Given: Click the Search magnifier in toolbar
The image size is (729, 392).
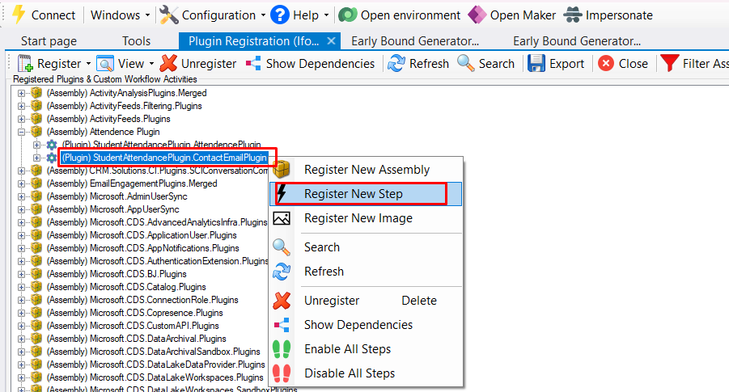Looking at the screenshot, I should (466, 63).
